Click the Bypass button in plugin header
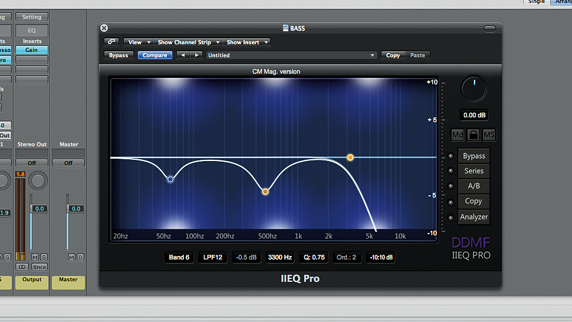572x322 pixels. click(119, 55)
